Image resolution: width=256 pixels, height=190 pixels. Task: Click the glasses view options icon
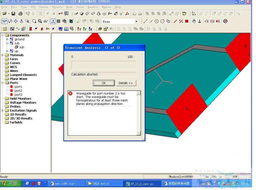tap(46, 21)
